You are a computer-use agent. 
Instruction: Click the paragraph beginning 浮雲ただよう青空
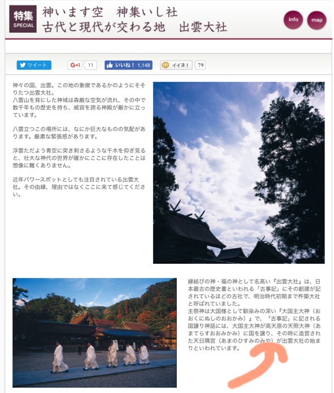click(x=79, y=158)
